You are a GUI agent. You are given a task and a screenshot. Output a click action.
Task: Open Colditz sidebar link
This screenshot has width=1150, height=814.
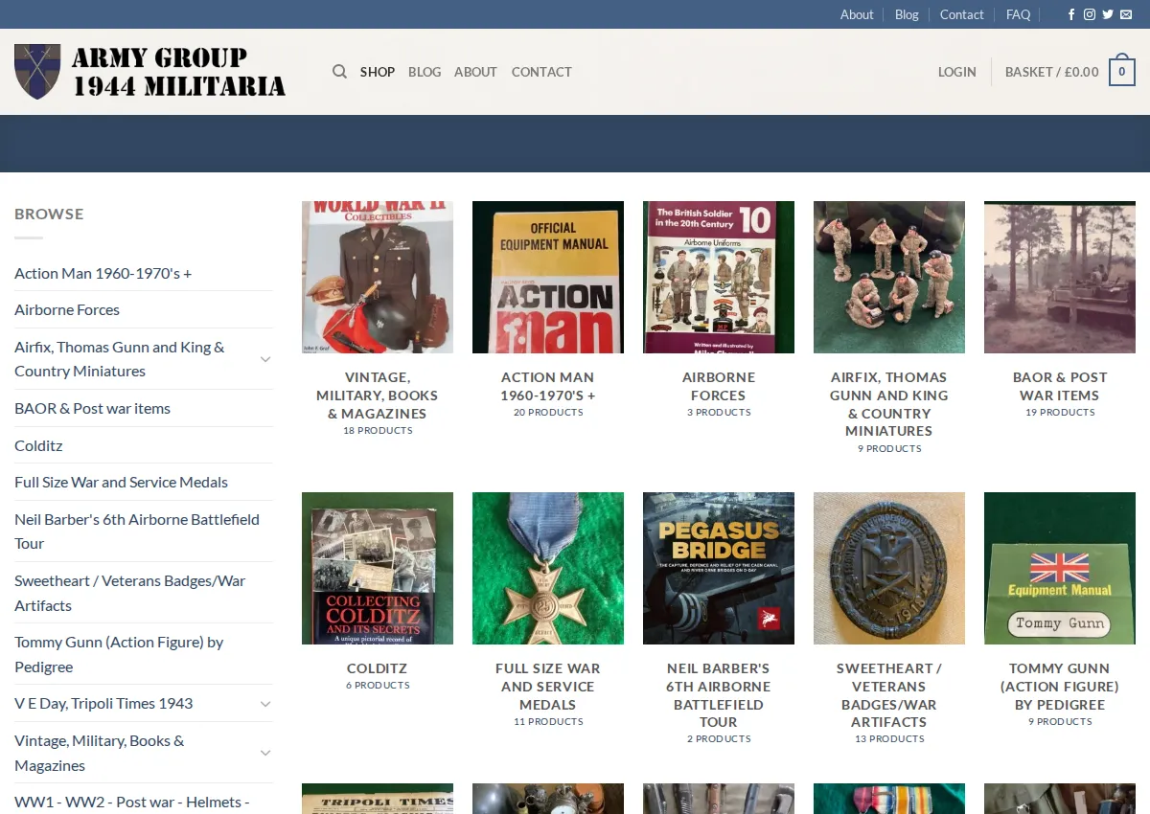point(38,445)
